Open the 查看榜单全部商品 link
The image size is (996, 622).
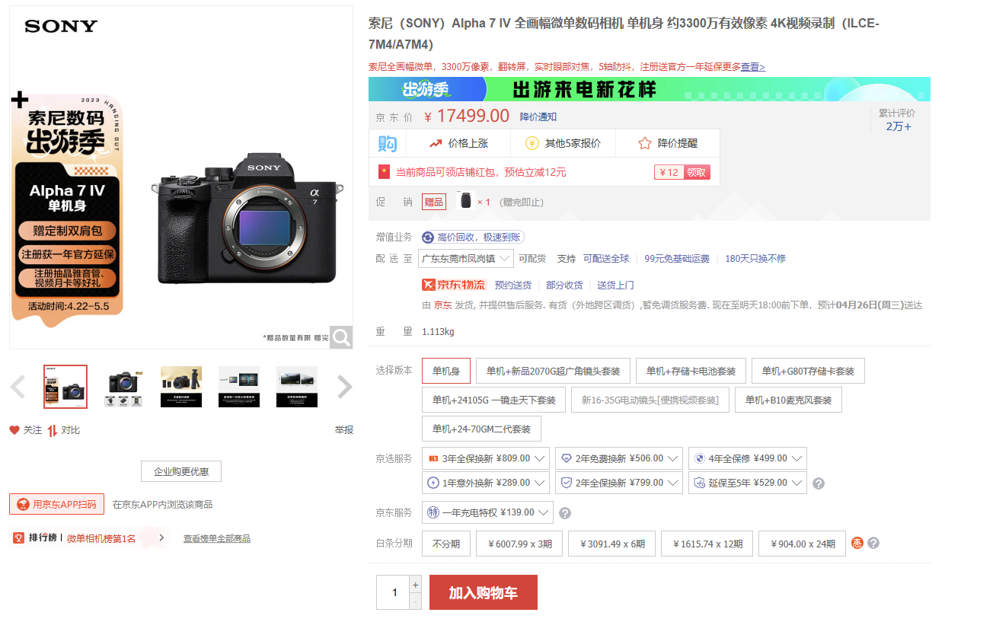217,538
